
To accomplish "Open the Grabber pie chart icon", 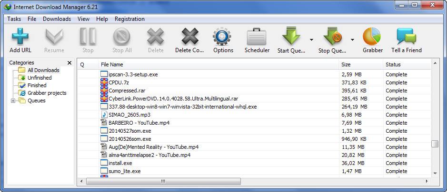I will [372, 37].
